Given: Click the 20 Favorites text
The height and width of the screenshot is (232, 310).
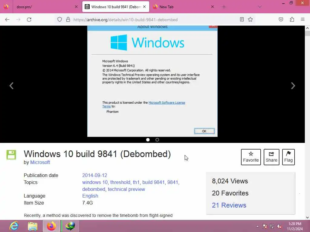Looking at the screenshot, I should click(x=230, y=193).
